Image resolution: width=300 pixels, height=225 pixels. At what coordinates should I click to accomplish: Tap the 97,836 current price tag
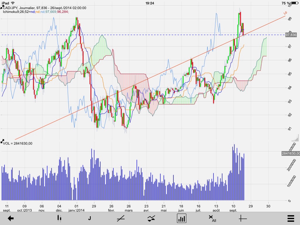(291, 35)
